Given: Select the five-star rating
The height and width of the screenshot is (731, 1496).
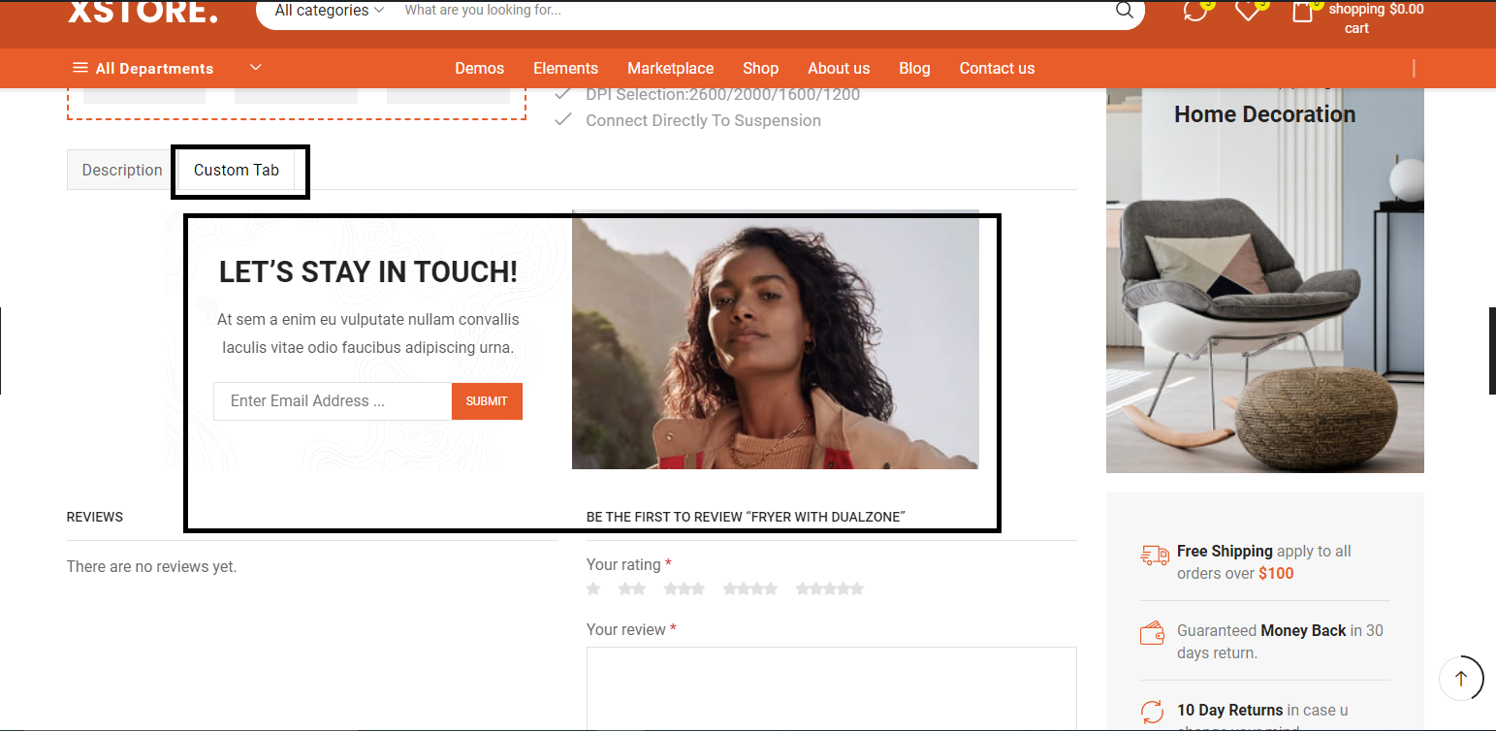Looking at the screenshot, I should [x=830, y=588].
